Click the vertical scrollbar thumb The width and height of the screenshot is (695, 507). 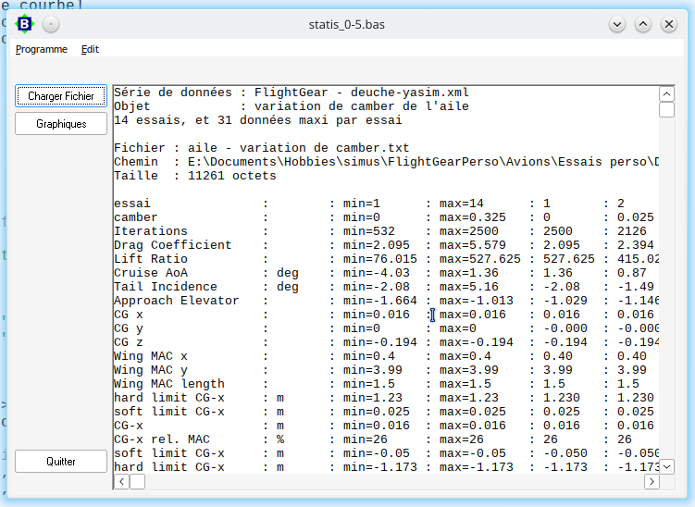666,110
